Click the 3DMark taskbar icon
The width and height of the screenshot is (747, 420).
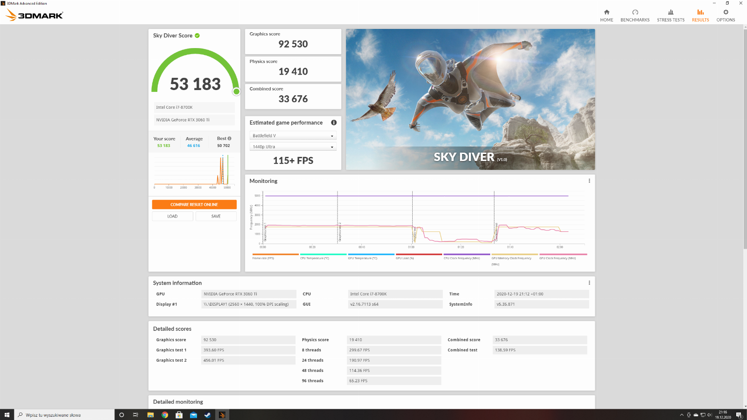point(222,415)
